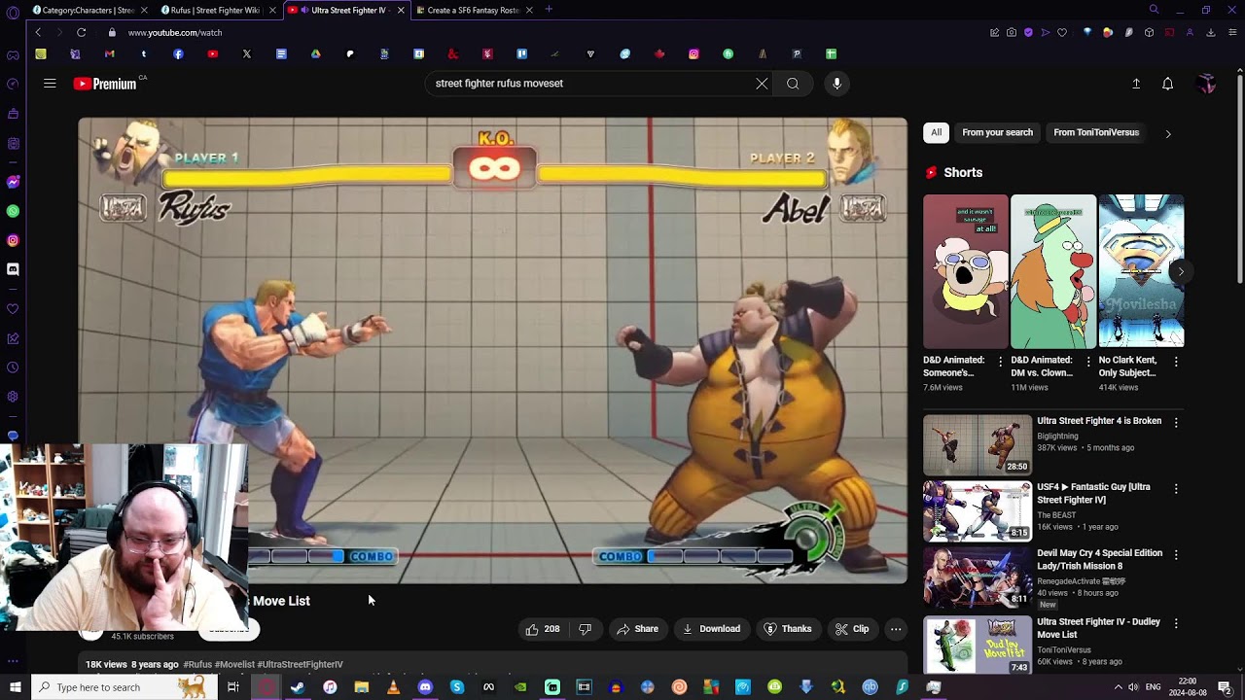Open a new browser tab
Screen dimensions: 1245x700
(x=549, y=10)
